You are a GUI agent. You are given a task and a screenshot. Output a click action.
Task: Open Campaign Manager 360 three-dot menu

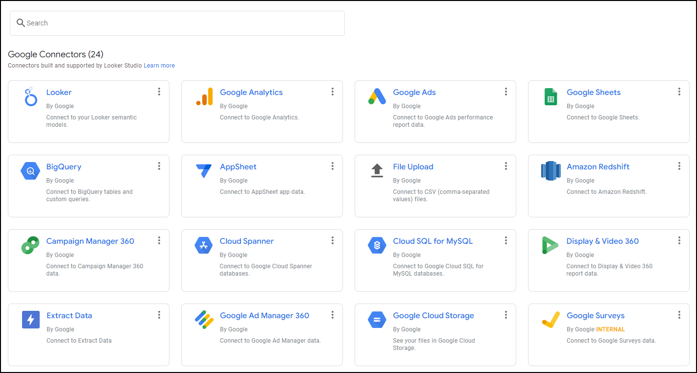tap(159, 240)
